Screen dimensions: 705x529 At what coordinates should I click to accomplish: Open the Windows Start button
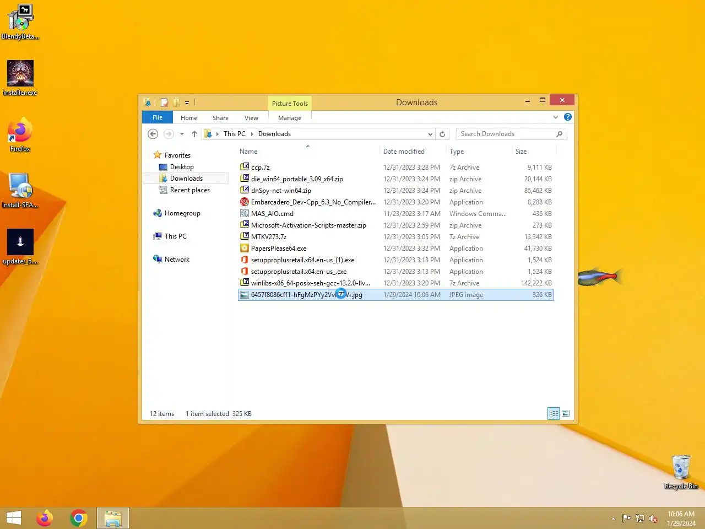click(x=14, y=518)
